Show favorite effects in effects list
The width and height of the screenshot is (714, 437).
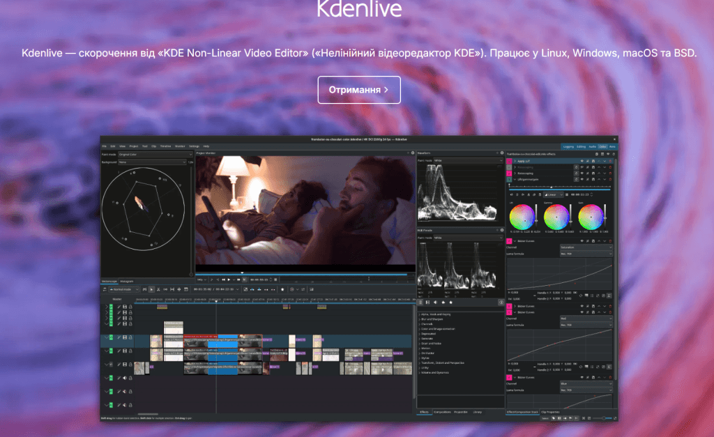point(451,302)
